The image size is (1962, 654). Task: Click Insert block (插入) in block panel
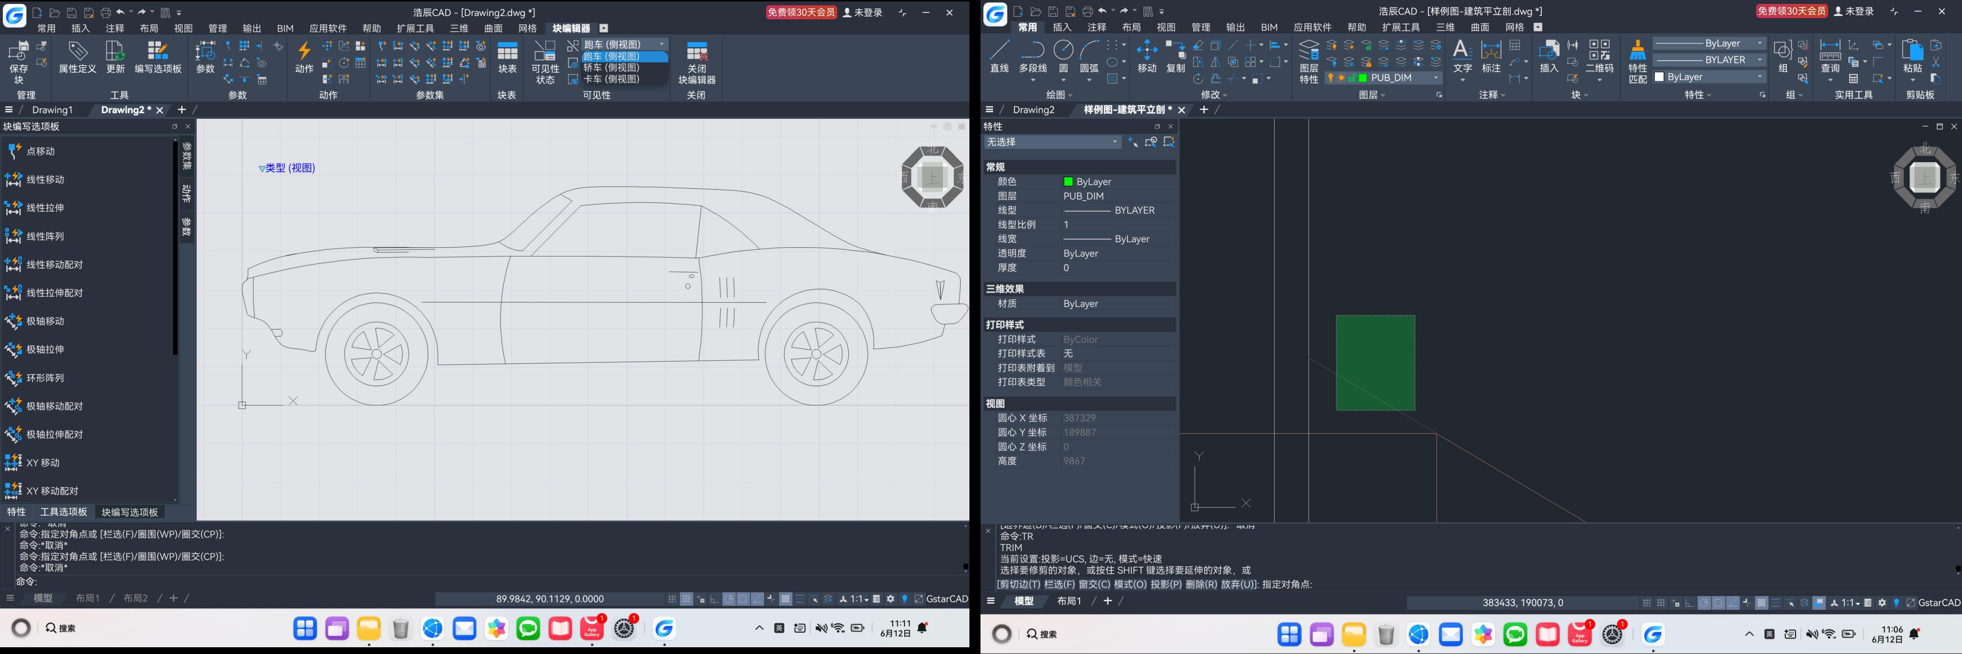[1549, 57]
